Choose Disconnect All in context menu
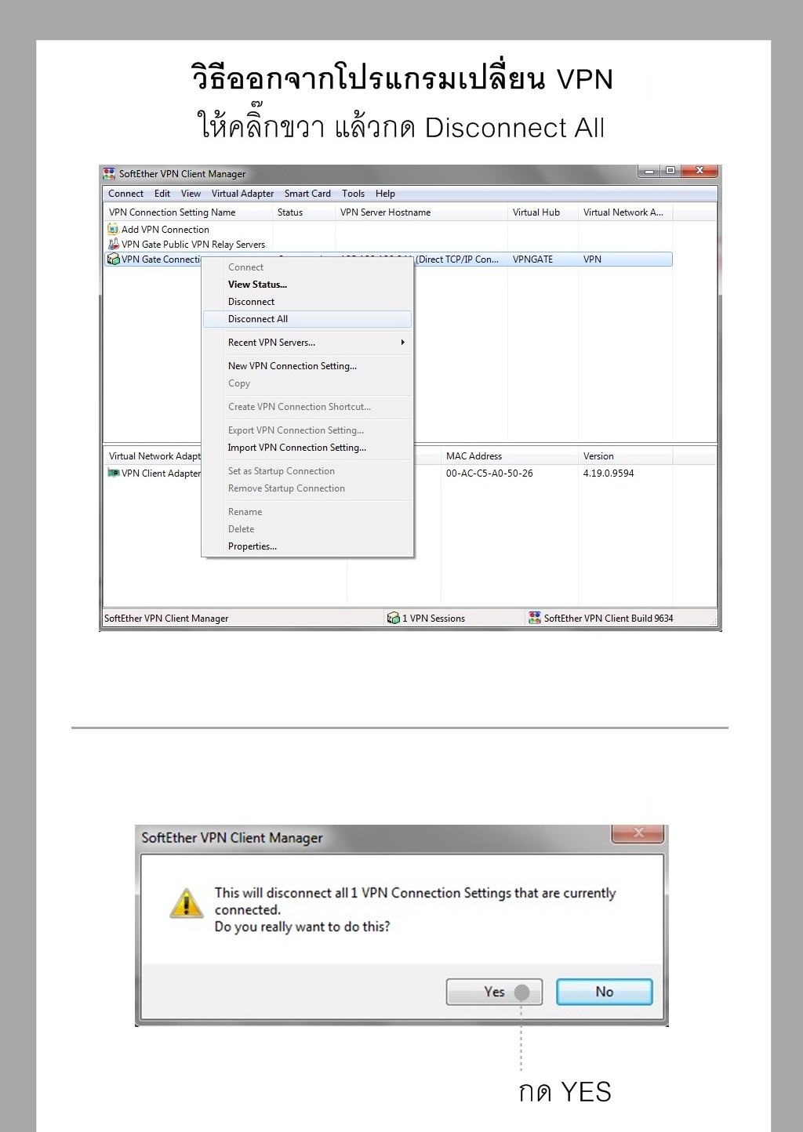 coord(307,319)
